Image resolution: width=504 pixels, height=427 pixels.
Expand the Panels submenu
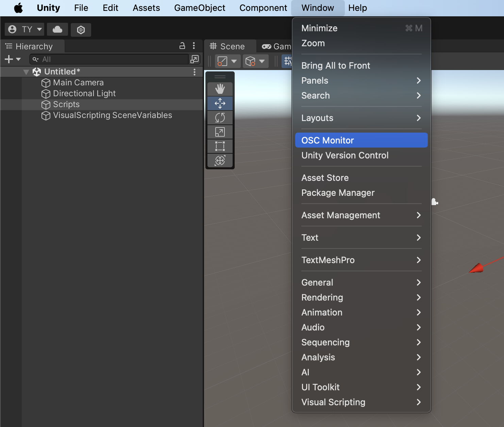tap(362, 81)
